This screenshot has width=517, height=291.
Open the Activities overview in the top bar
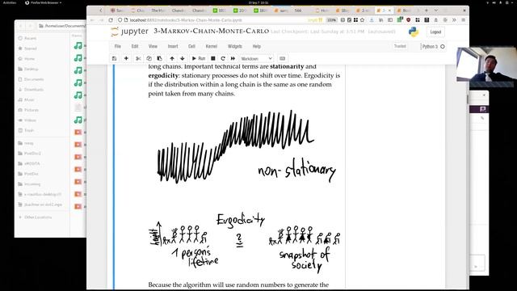[x=10, y=2]
